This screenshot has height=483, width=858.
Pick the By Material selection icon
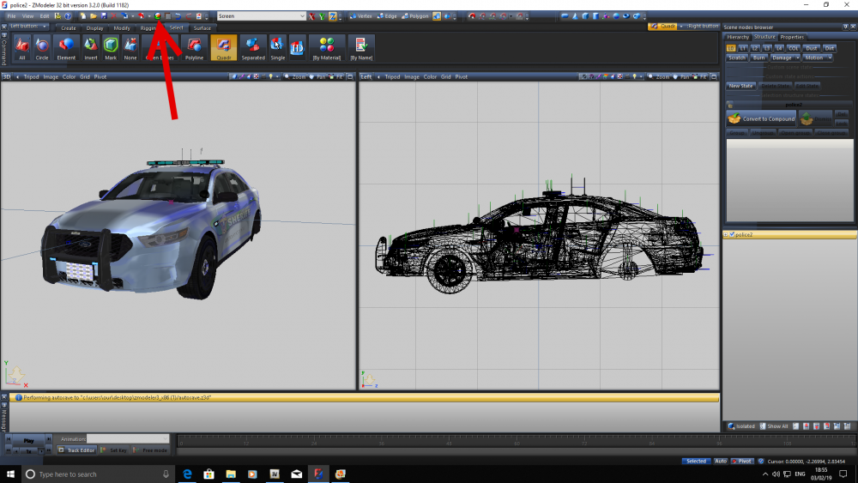[x=327, y=48]
